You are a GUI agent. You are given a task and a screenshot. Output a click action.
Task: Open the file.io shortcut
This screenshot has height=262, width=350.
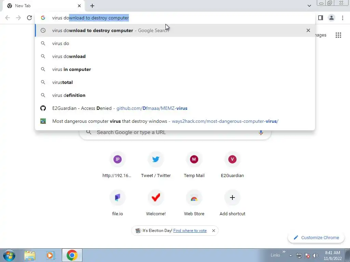pos(118,203)
